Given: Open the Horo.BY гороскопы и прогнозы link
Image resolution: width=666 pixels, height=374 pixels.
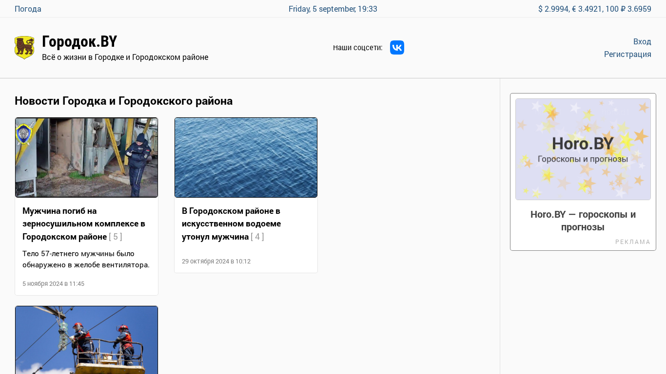Looking at the screenshot, I should click(x=583, y=221).
